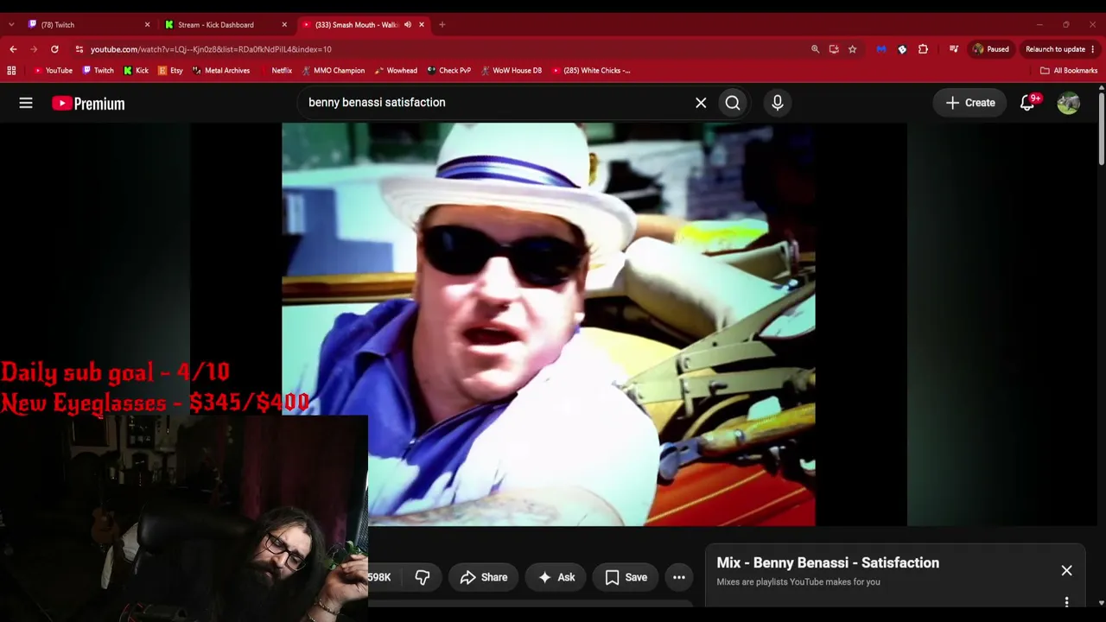Open the Chrome apps grid shortcut
The image size is (1106, 622).
pos(11,71)
